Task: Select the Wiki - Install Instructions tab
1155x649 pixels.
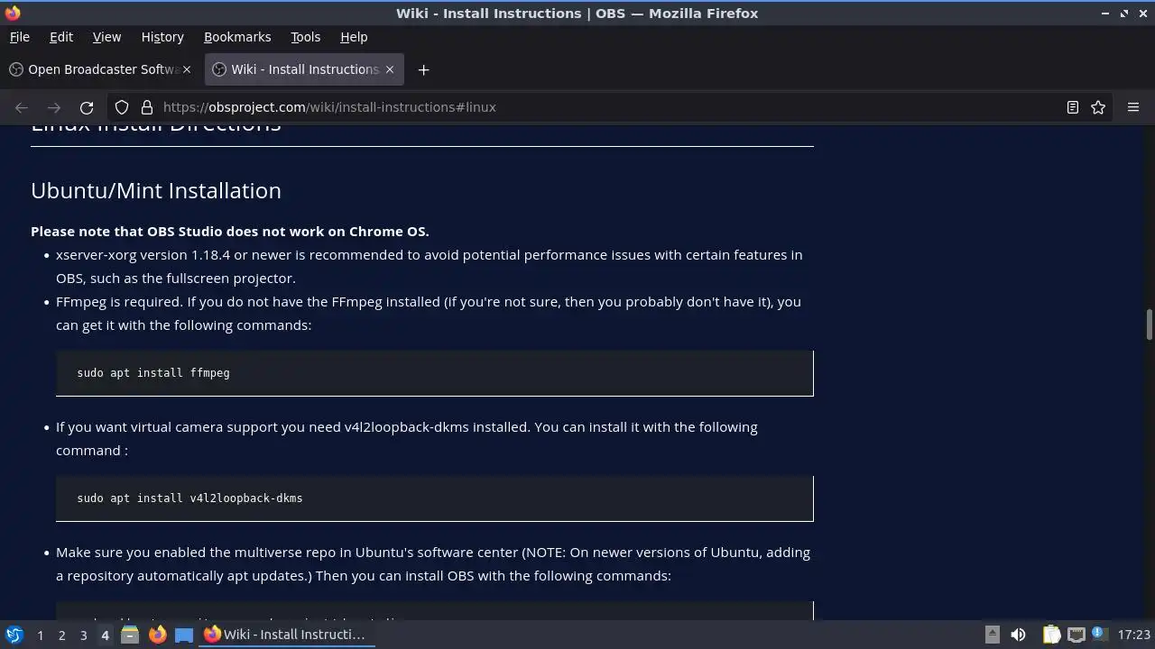Action: [x=304, y=69]
